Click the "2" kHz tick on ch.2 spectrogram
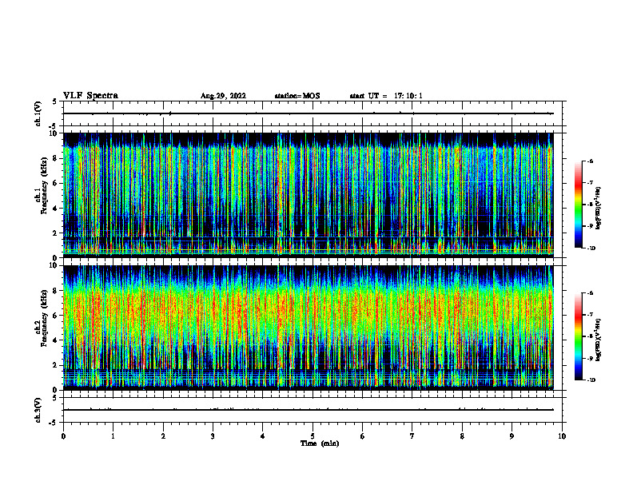 click(x=56, y=365)
